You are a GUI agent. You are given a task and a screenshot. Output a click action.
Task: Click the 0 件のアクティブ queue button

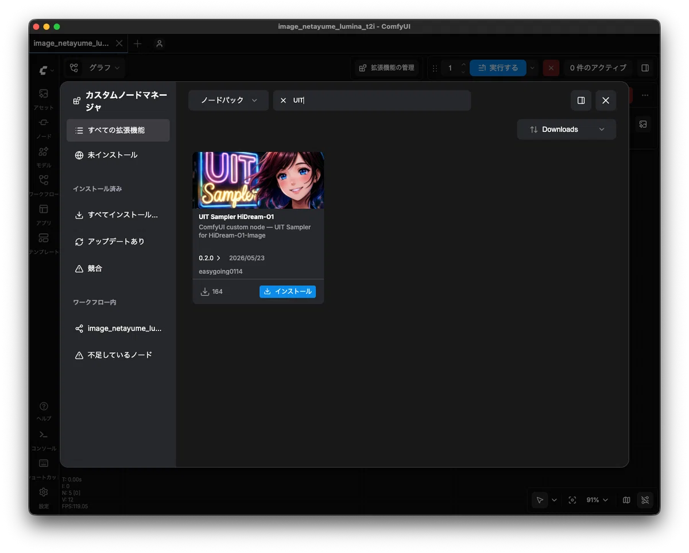tap(598, 68)
